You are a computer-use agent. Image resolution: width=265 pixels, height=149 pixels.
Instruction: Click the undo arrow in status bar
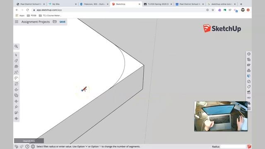coord(17,147)
